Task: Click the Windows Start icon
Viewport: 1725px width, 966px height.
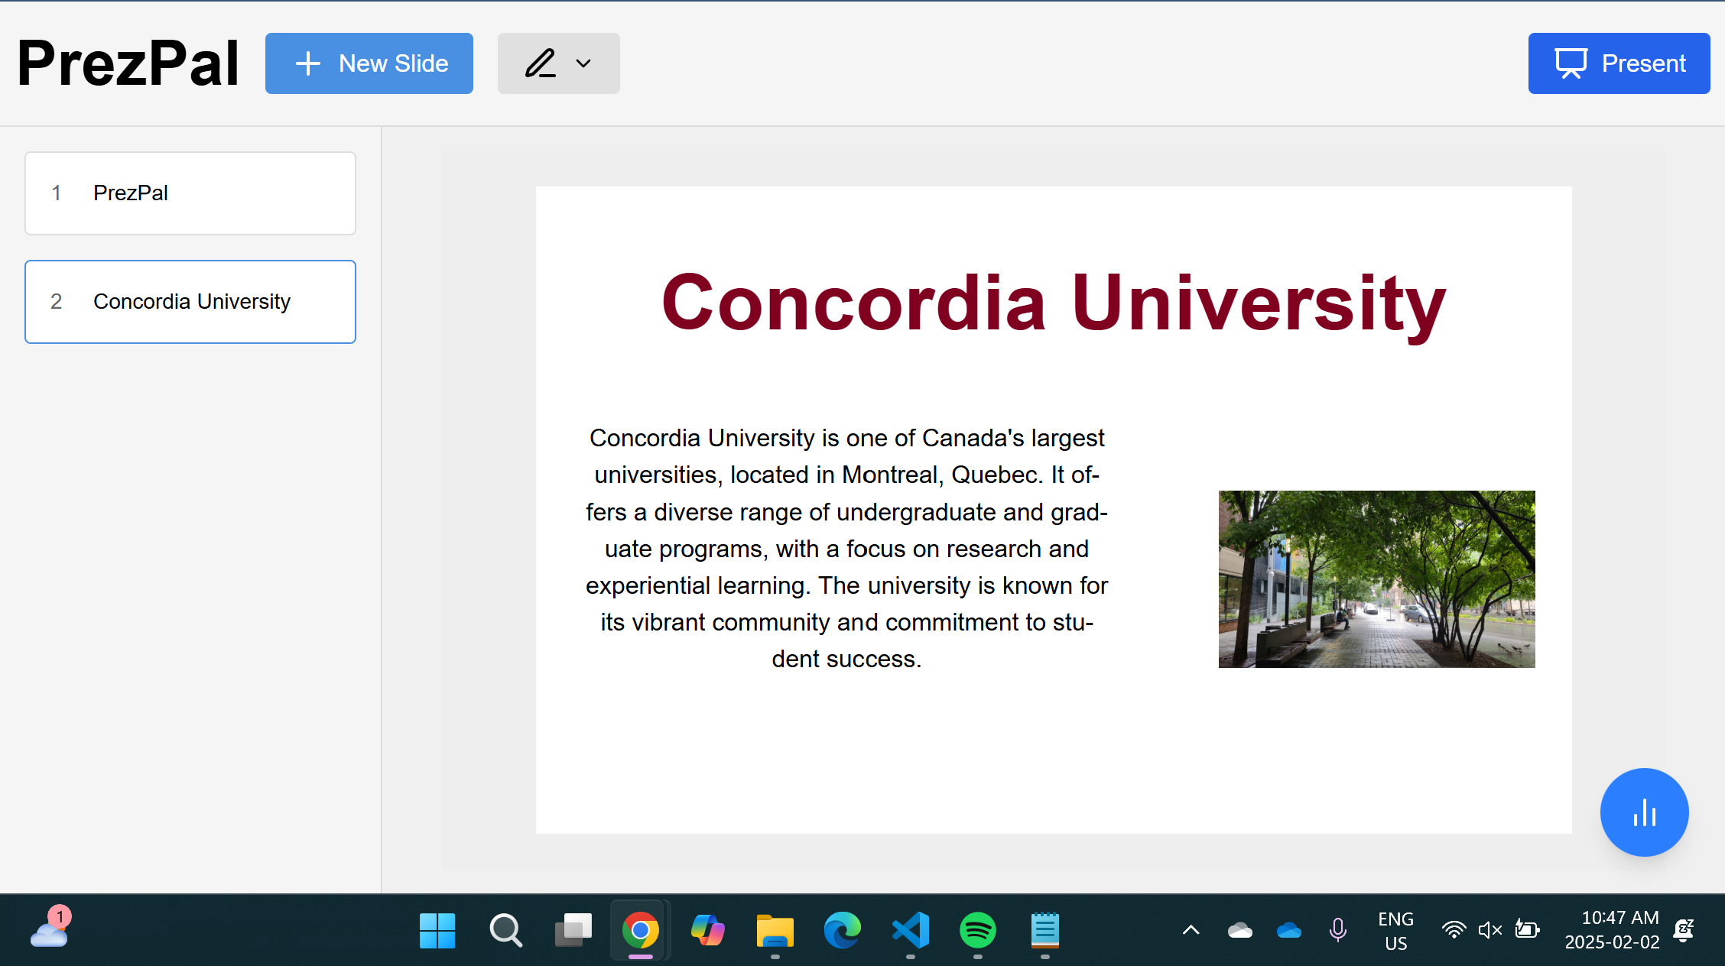Action: click(x=437, y=930)
